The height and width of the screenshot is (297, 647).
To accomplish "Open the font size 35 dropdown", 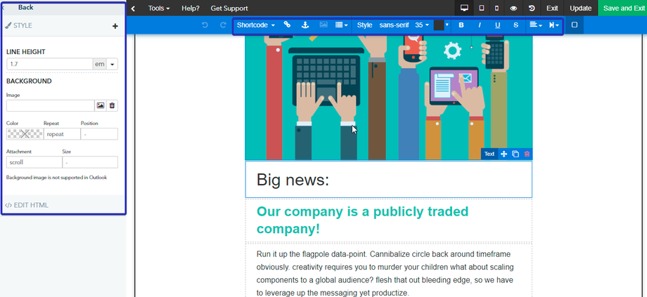I will pyautogui.click(x=421, y=25).
